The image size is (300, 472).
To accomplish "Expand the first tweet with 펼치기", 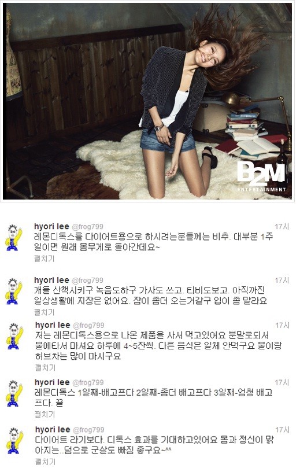I will pyautogui.click(x=45, y=259).
